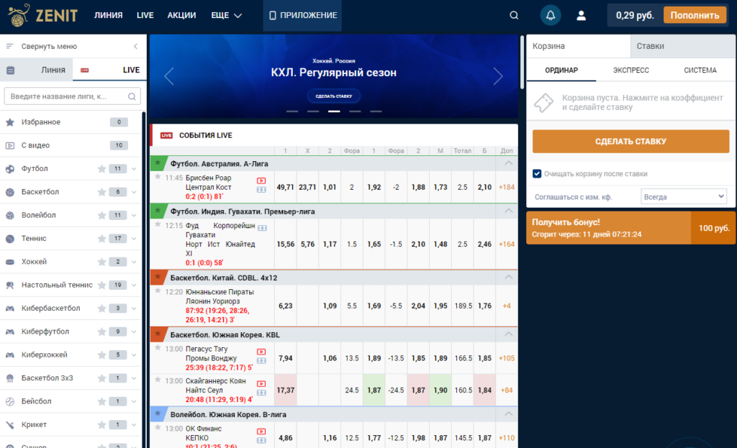Click the Кибербаскетбол gamepad icon

click(x=10, y=308)
